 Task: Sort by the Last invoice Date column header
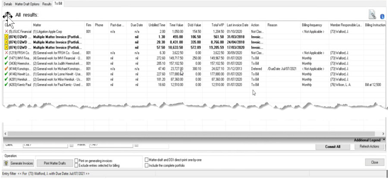pyautogui.click(x=237, y=25)
